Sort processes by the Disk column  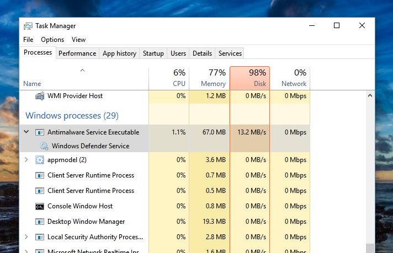tap(249, 78)
